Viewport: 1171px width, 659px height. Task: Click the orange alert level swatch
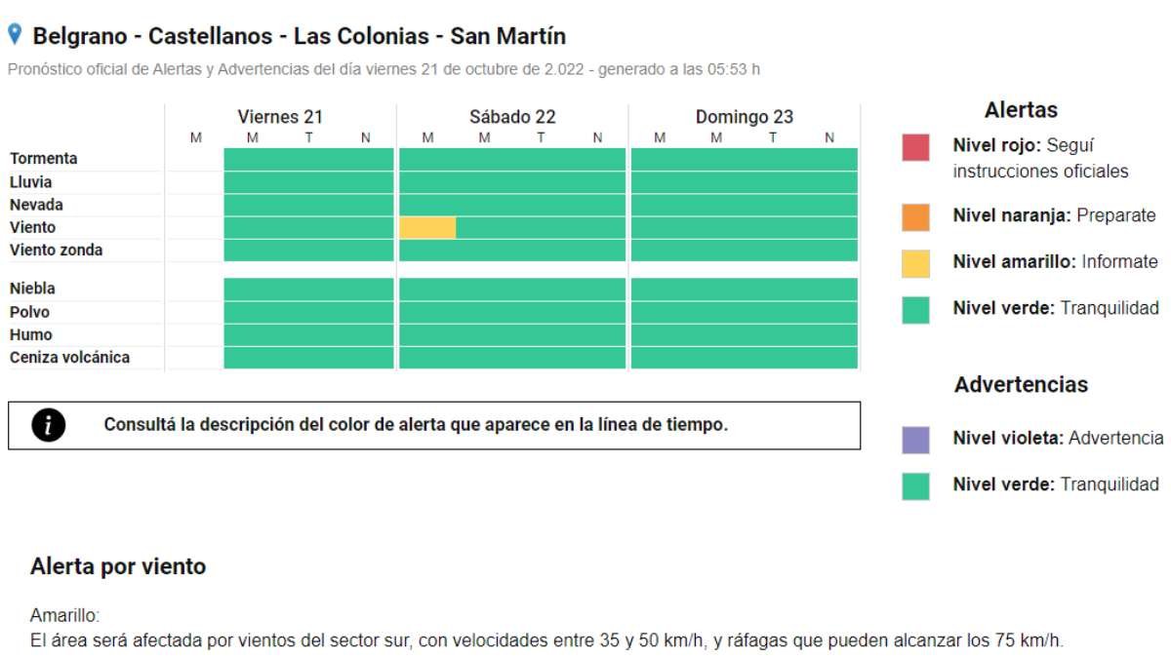[915, 216]
